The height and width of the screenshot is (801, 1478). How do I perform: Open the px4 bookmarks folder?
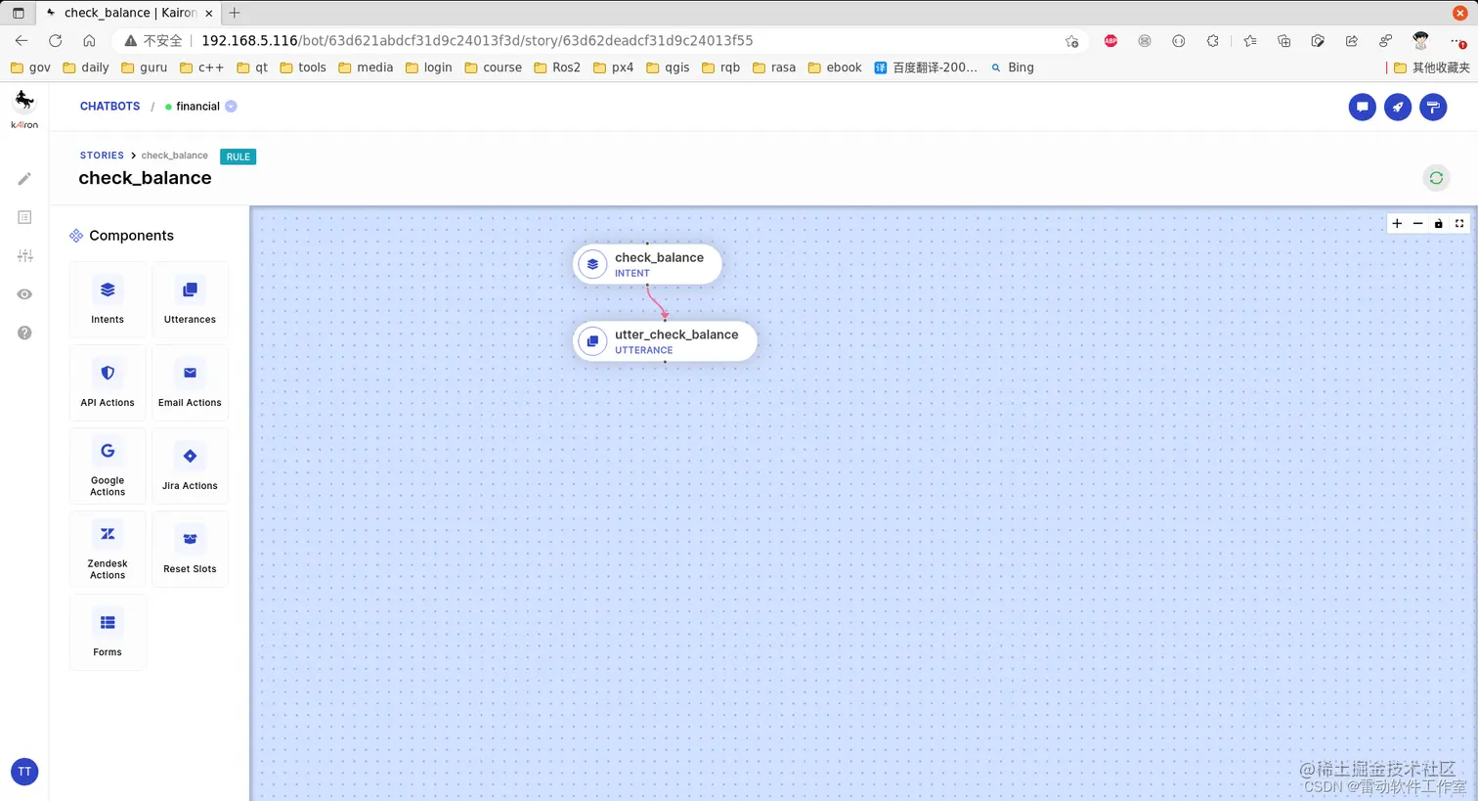click(x=613, y=67)
